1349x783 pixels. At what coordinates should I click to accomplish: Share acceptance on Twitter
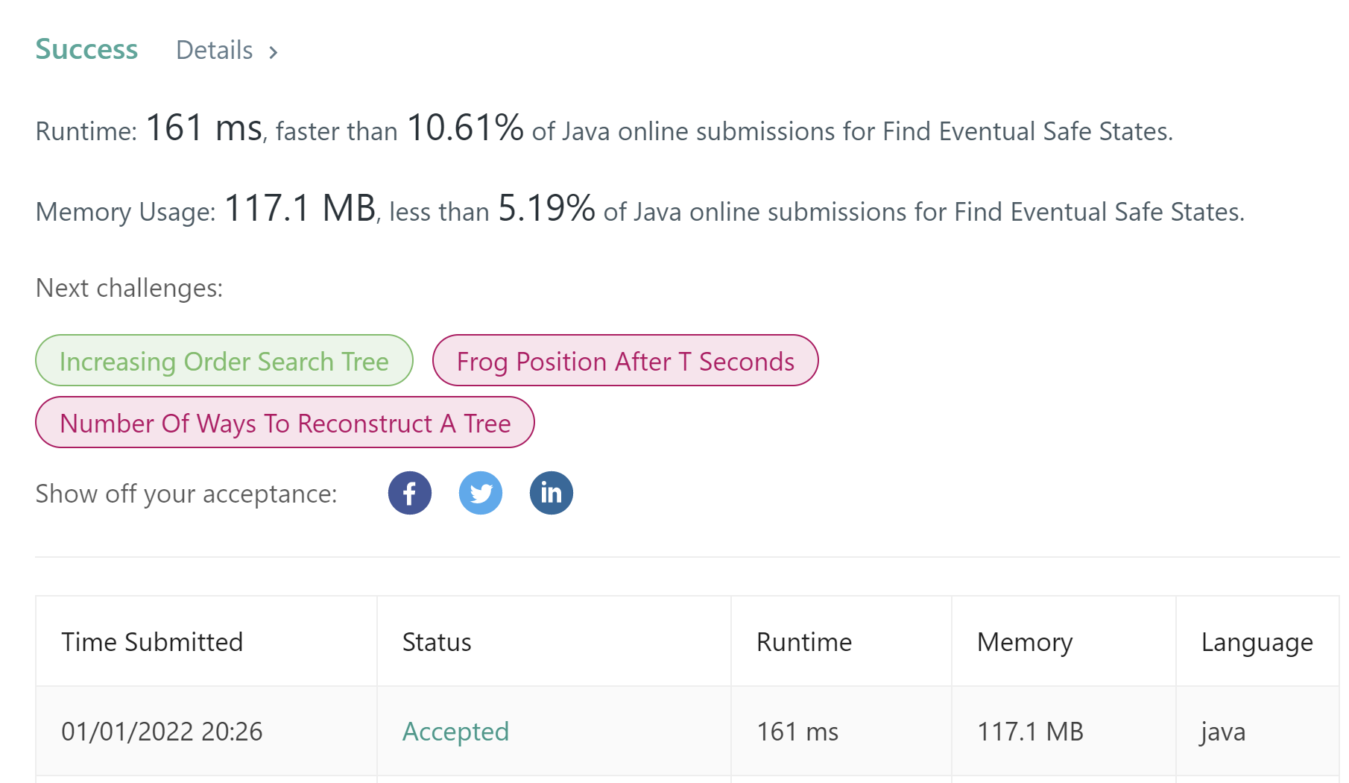click(x=481, y=493)
